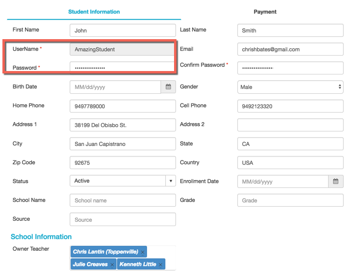Click into the Password field
Image resolution: width=351 pixels, height=273 pixels.
tap(123, 68)
